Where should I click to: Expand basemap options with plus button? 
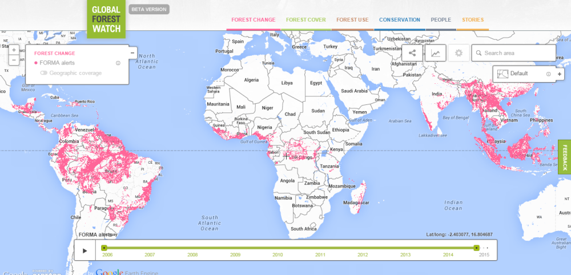(x=560, y=74)
